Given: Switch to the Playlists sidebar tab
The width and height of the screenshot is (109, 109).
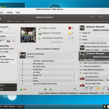Looking at the screenshot, I should click(x=8, y=85).
